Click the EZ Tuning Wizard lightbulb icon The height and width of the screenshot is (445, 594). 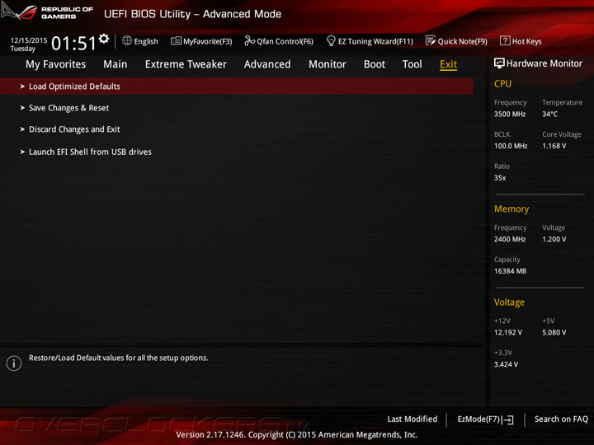331,40
